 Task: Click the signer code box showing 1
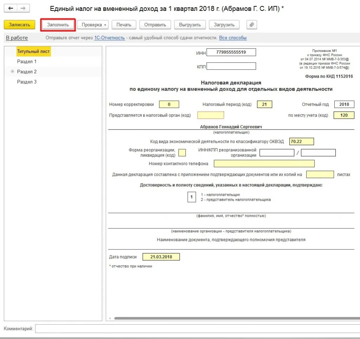pyautogui.click(x=192, y=197)
